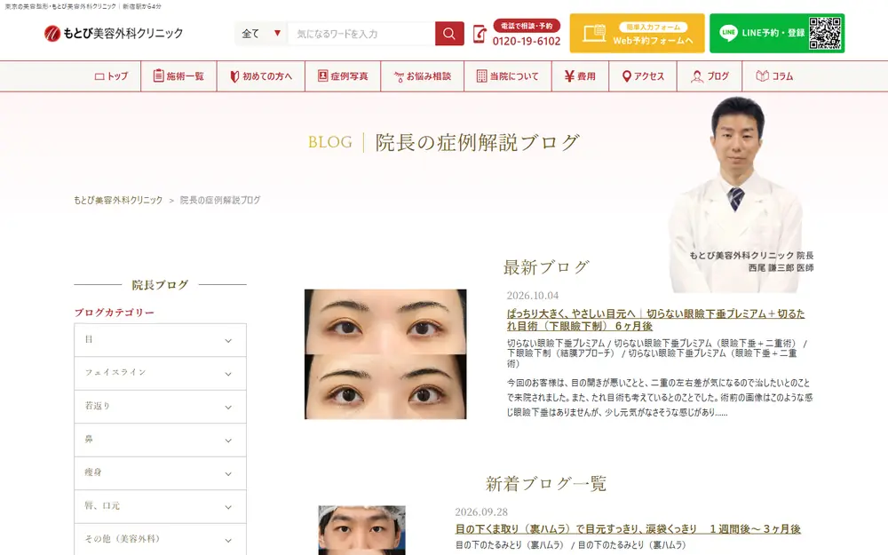Expand the 若返り blog category
The width and height of the screenshot is (888, 555).
coord(160,407)
